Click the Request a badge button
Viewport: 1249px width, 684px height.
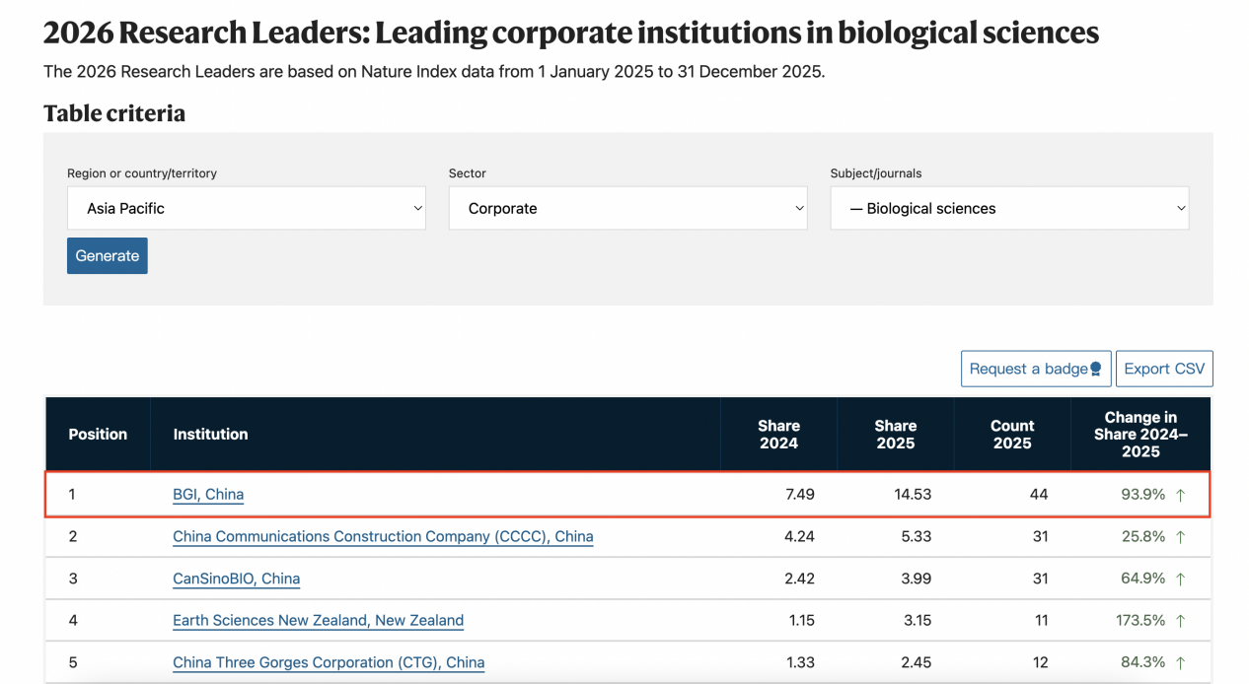tap(1036, 369)
